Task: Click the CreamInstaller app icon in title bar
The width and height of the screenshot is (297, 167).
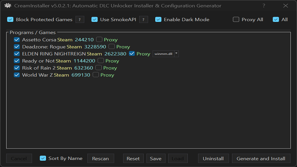Action: (x=8, y=6)
